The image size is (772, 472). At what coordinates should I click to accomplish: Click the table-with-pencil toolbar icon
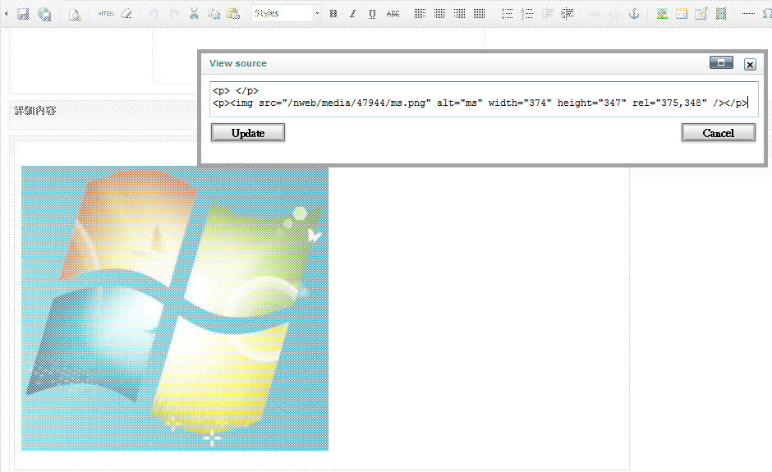point(701,14)
